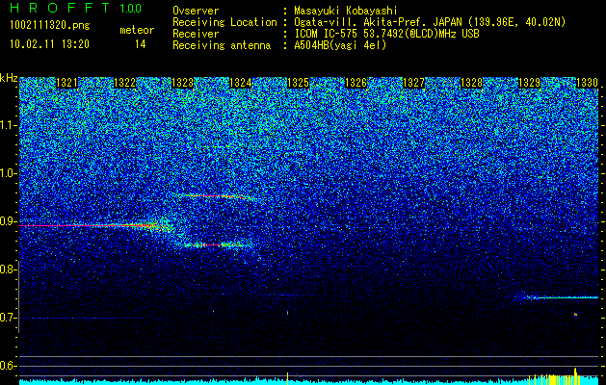
Task: Click the date stamp 10.02.11 13:20
Action: coord(49,44)
